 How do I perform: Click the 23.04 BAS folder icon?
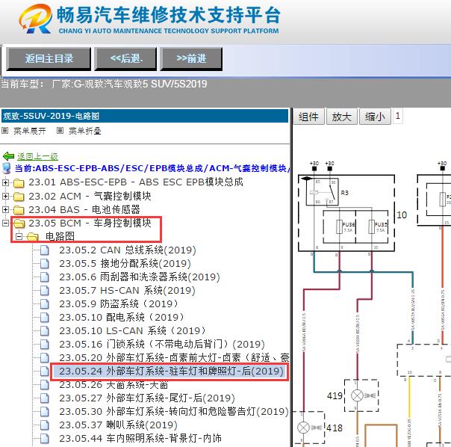click(19, 210)
